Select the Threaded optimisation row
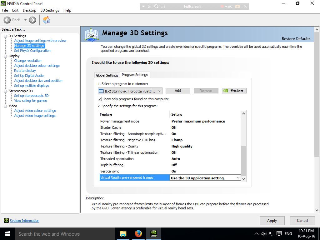 click(170, 159)
